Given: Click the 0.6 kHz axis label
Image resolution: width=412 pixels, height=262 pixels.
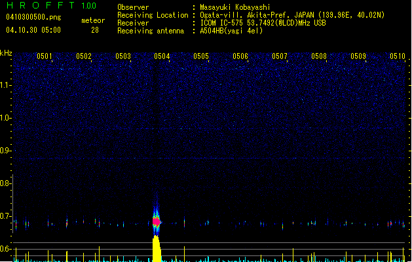Looking at the screenshot, I should click(x=6, y=249).
